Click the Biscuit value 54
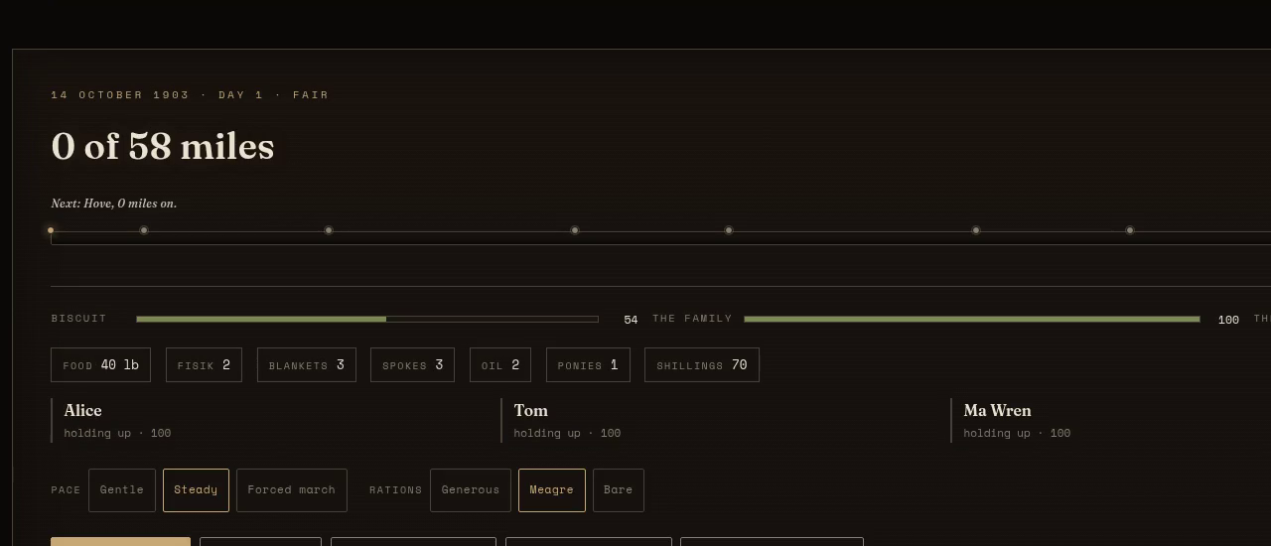Image resolution: width=1271 pixels, height=546 pixels. (631, 320)
